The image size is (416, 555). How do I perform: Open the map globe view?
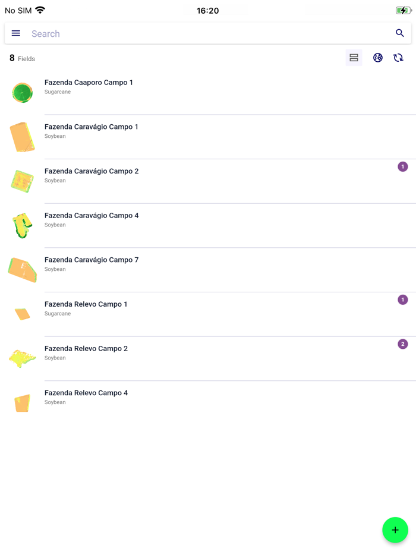(378, 58)
